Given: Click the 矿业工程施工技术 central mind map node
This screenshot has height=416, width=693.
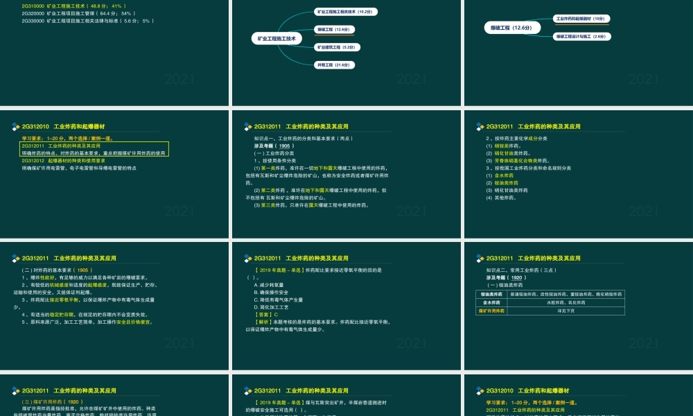Looking at the screenshot, I should tap(275, 39).
